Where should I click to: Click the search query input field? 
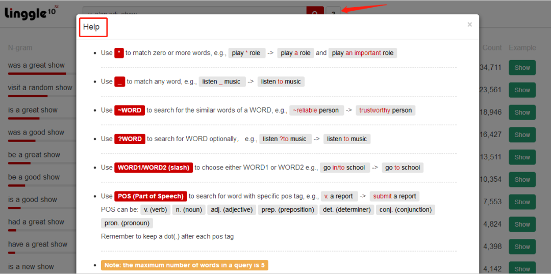(194, 11)
